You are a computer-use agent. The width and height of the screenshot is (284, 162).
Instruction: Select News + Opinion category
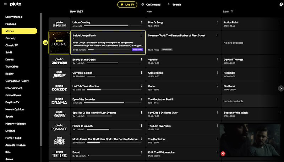(15, 109)
